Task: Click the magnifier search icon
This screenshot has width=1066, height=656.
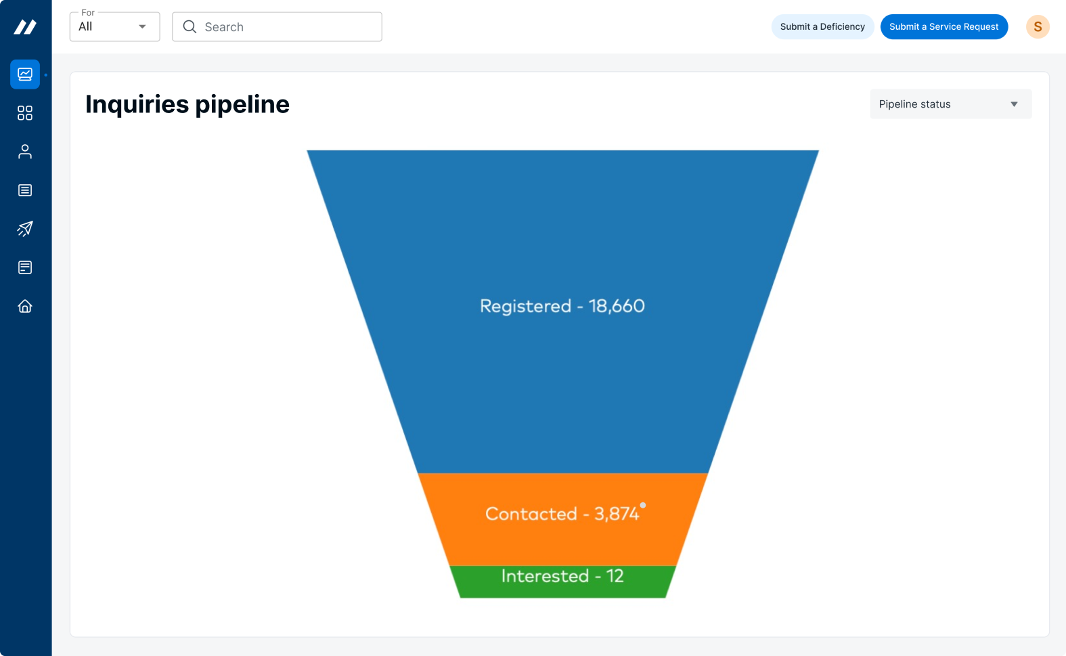Action: point(190,26)
